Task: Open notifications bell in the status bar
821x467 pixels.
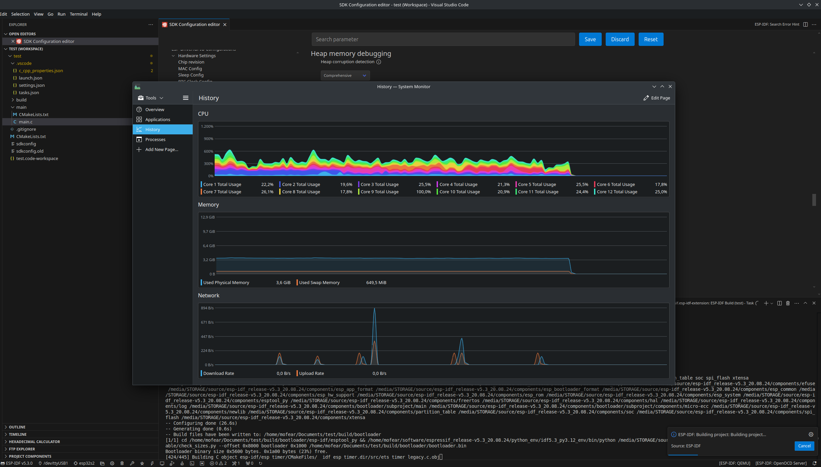Action: [x=814, y=463]
